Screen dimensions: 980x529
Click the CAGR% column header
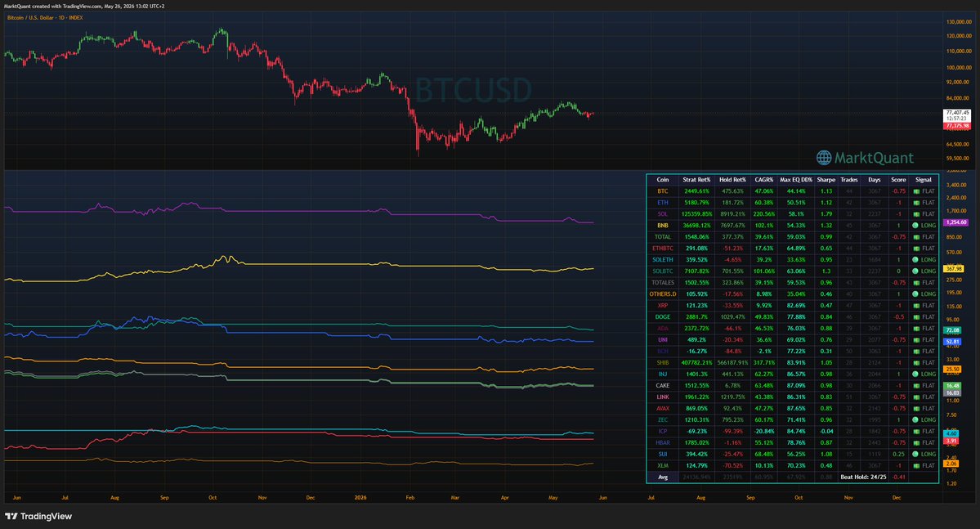click(763, 180)
